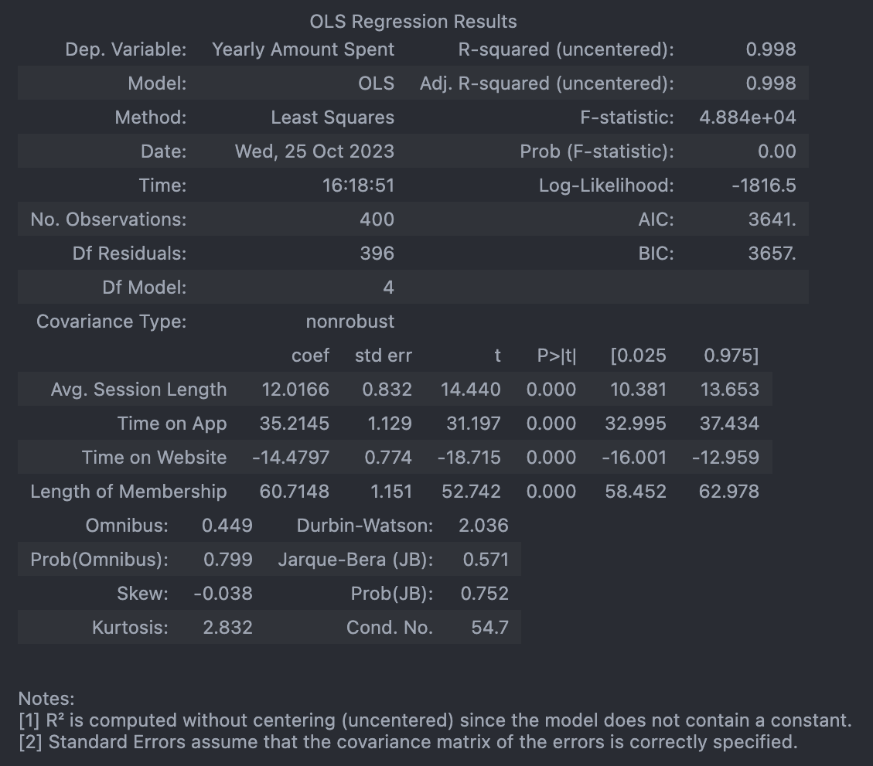The height and width of the screenshot is (766, 873).
Task: Select the No. Observations value 400
Action: click(377, 220)
